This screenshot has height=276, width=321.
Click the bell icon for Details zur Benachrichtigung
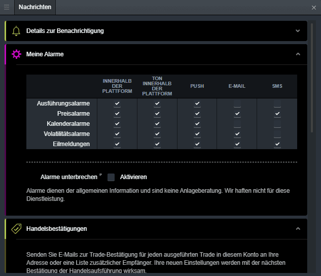click(16, 31)
